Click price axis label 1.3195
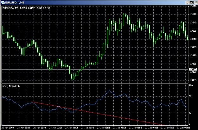This screenshot has width=198, height=130. pyautogui.click(x=193, y=47)
